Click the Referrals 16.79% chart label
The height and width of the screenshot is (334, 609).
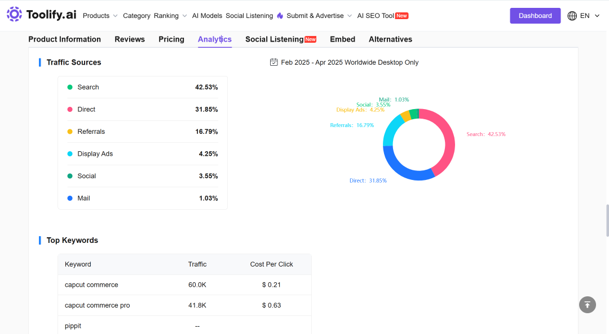(352, 125)
